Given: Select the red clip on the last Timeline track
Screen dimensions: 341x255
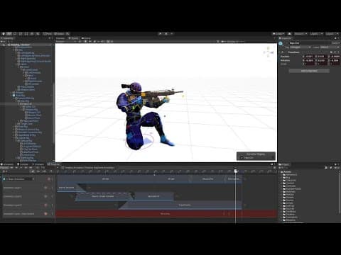Looking at the screenshot, I should click(166, 214).
